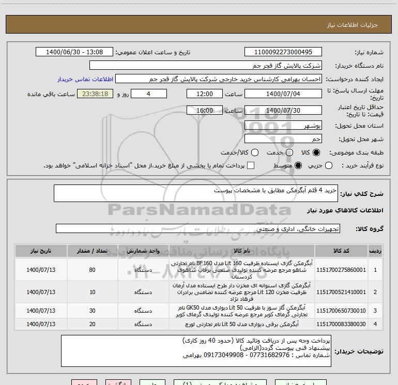Click the attached documents button marked (1)
Screen dimensions: 398x385
tap(220, 382)
